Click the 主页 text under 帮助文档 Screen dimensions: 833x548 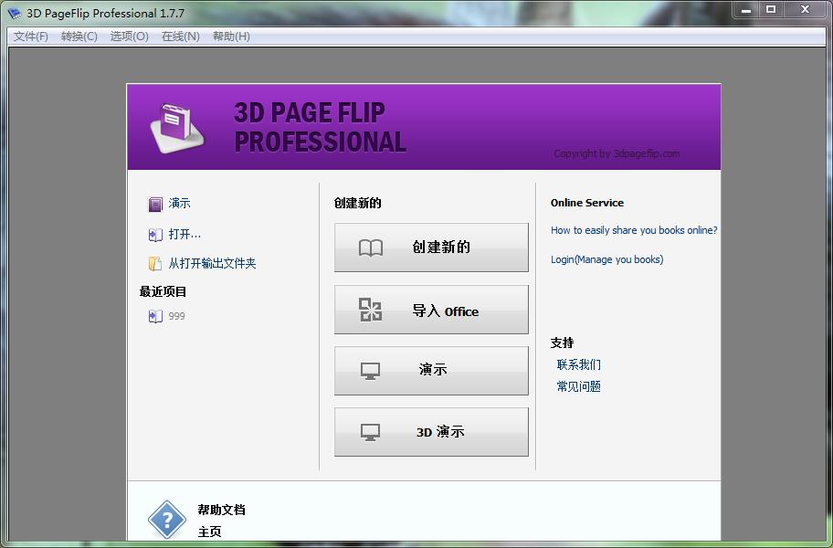point(209,532)
